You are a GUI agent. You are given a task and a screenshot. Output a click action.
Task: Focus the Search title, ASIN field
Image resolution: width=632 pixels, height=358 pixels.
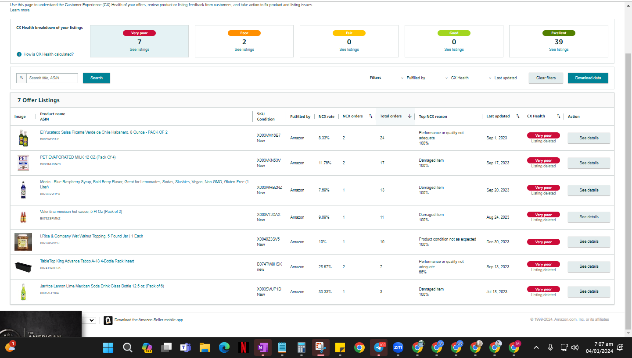click(52, 78)
